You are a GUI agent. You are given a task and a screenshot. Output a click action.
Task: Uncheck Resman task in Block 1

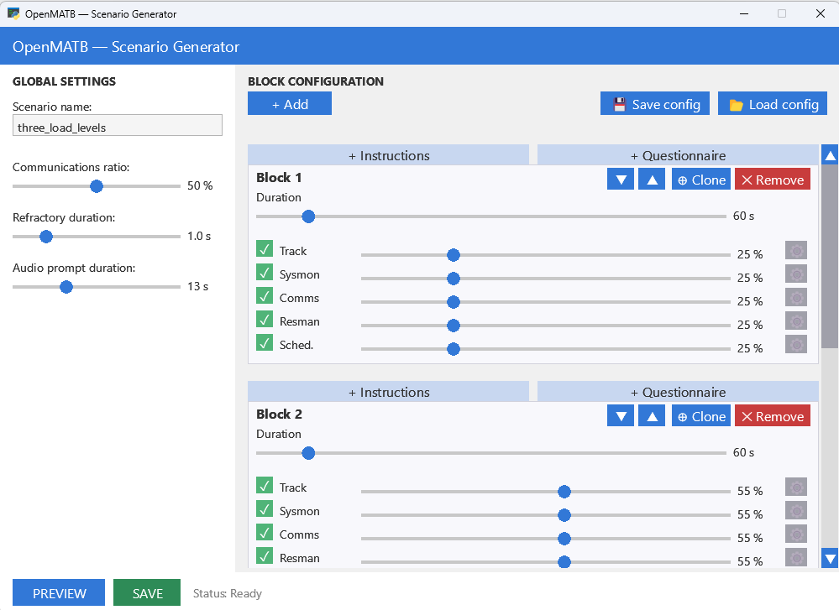265,320
